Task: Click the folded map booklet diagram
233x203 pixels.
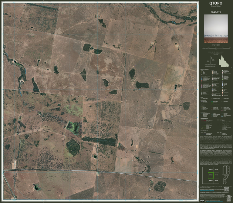Action: [226, 180]
